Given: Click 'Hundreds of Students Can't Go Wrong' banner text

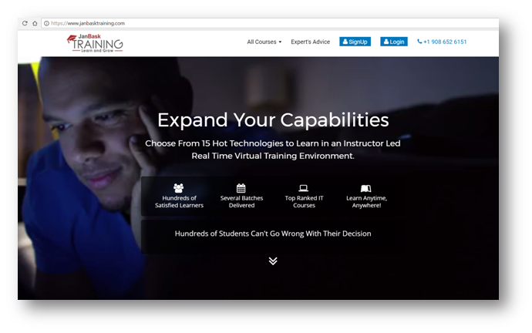Looking at the screenshot, I should coord(273,234).
